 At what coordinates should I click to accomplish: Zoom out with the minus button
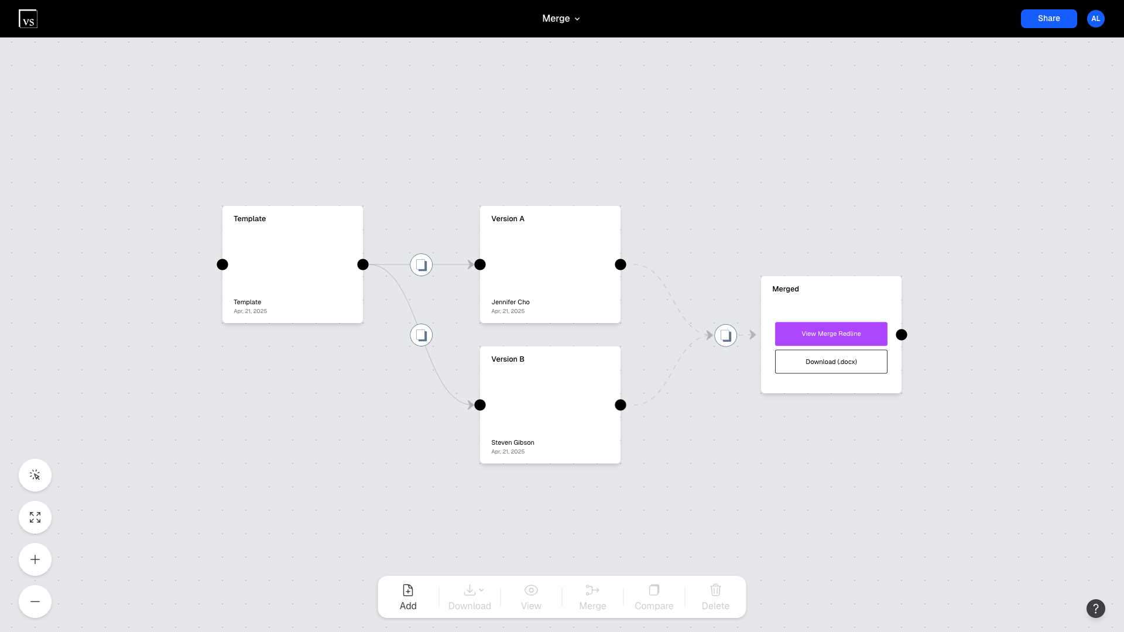point(35,602)
